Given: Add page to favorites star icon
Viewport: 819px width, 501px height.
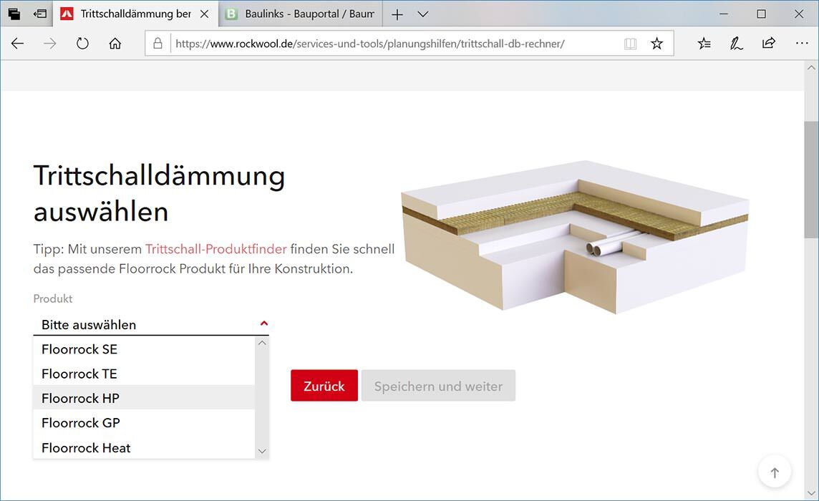Looking at the screenshot, I should pyautogui.click(x=656, y=44).
